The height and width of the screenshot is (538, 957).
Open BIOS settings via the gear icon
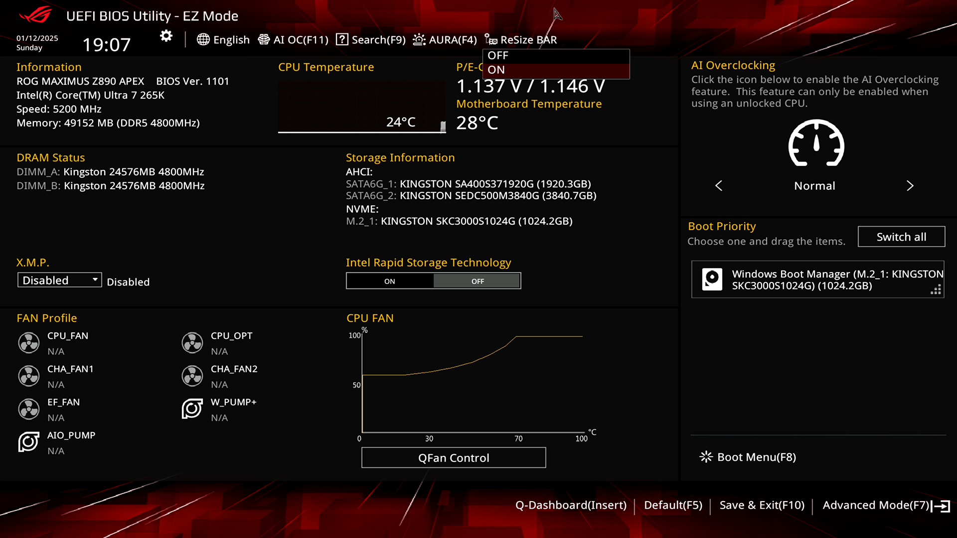click(x=165, y=36)
